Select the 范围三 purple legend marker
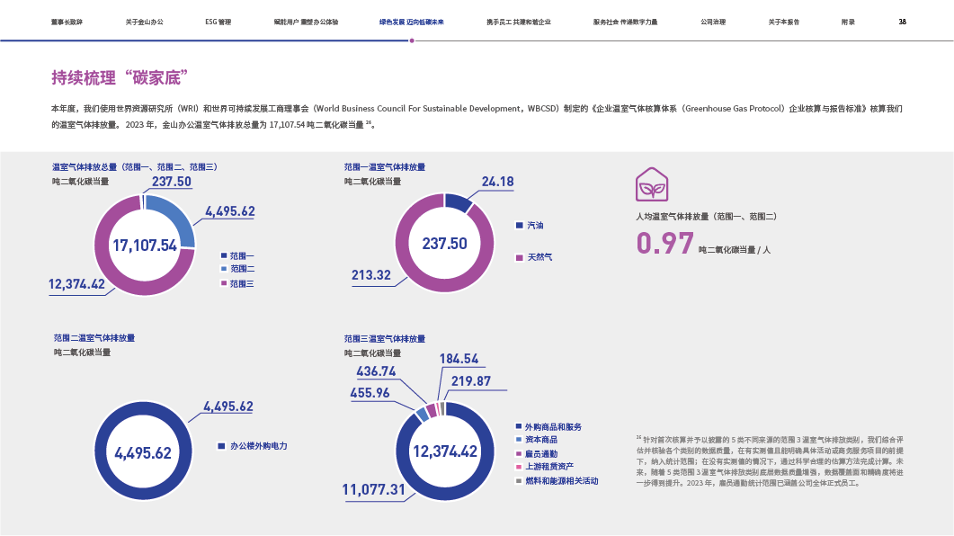The height and width of the screenshot is (536, 954). 224,283
